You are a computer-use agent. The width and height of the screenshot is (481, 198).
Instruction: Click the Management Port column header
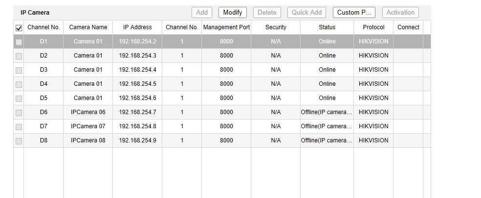[x=226, y=27]
